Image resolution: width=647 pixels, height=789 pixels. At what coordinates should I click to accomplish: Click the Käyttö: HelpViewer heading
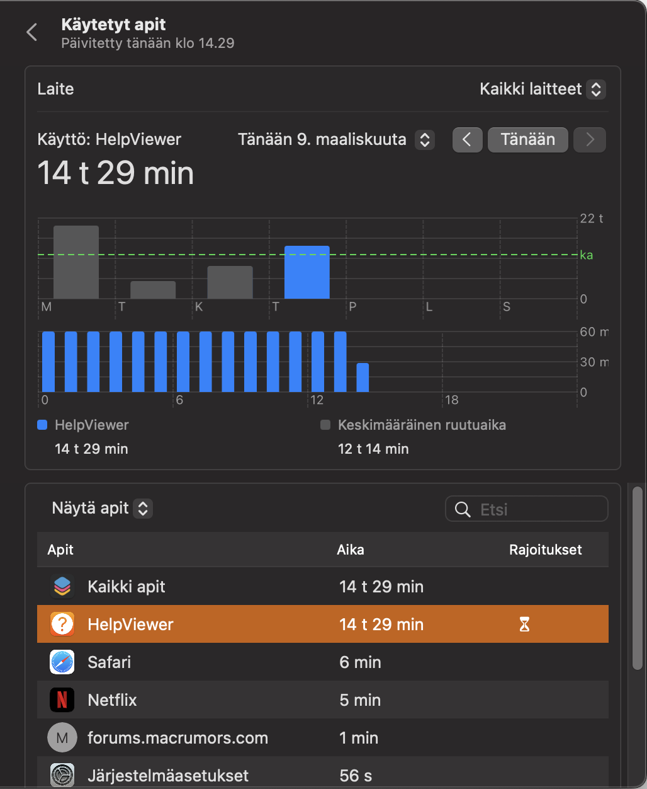click(x=110, y=139)
